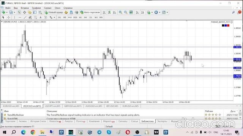Screen dimensions: 243x136
Task: Click the Новый ордер button
Action: tap(54, 12)
